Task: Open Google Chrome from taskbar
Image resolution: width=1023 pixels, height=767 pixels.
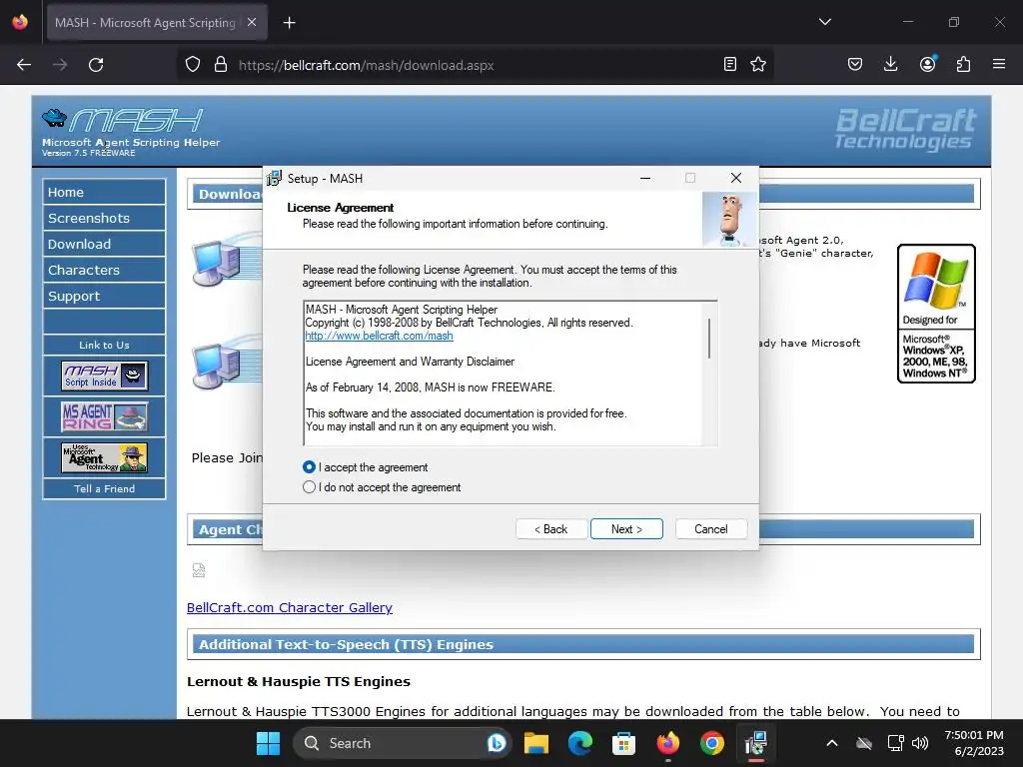Action: click(711, 743)
